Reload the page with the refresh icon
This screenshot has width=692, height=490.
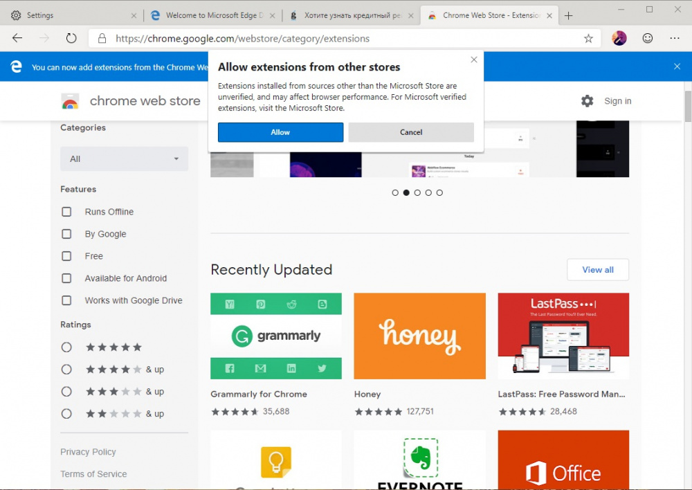coord(71,38)
